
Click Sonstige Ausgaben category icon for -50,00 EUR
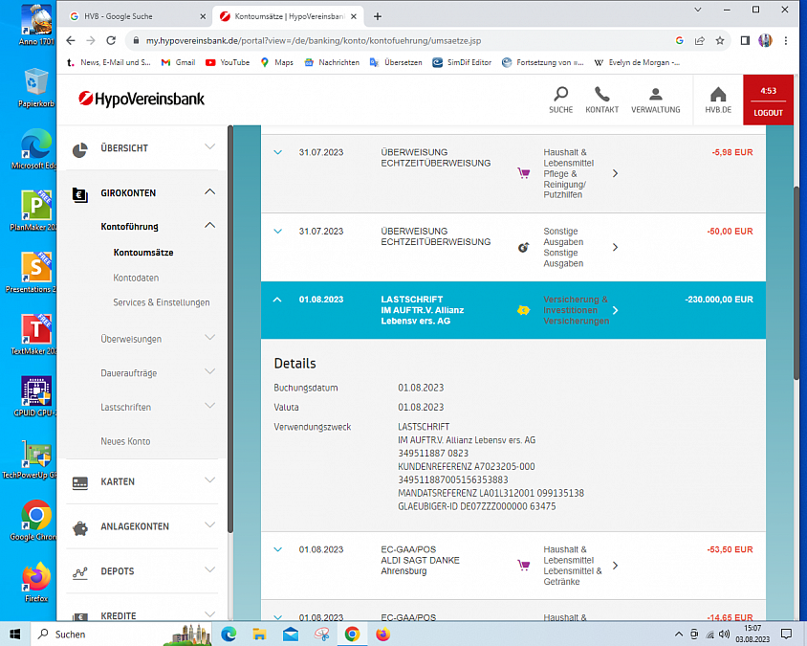click(x=523, y=247)
